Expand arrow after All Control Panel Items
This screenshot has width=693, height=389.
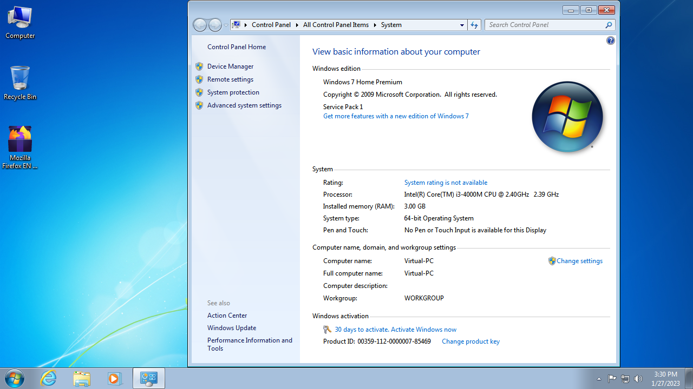(375, 25)
